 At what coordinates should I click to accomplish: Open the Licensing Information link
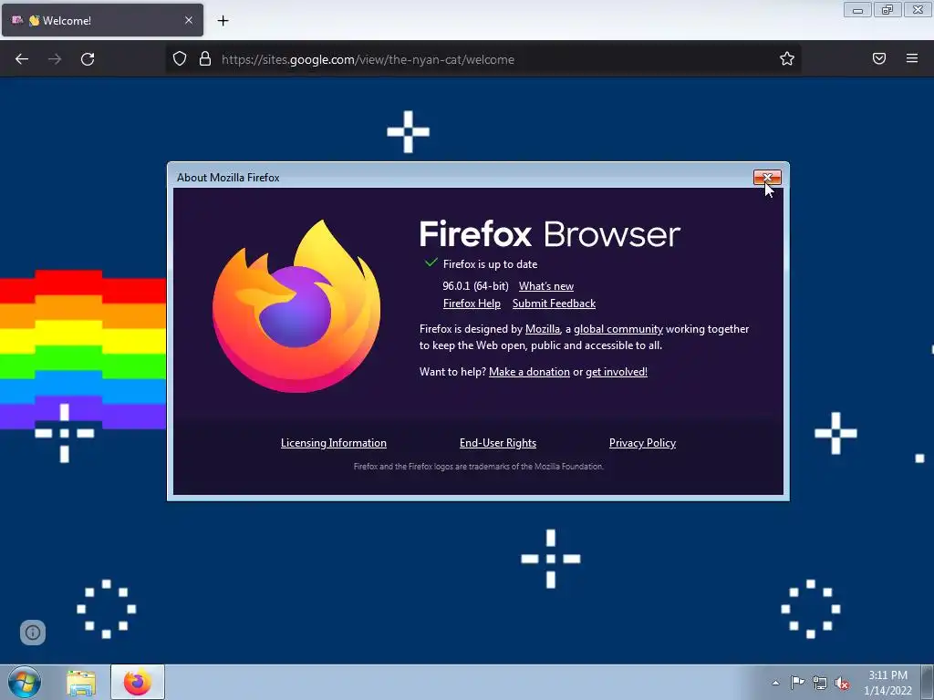[x=334, y=443]
